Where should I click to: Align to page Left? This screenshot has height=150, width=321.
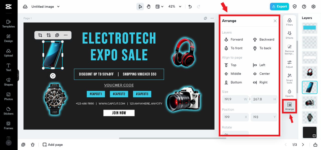click(259, 65)
